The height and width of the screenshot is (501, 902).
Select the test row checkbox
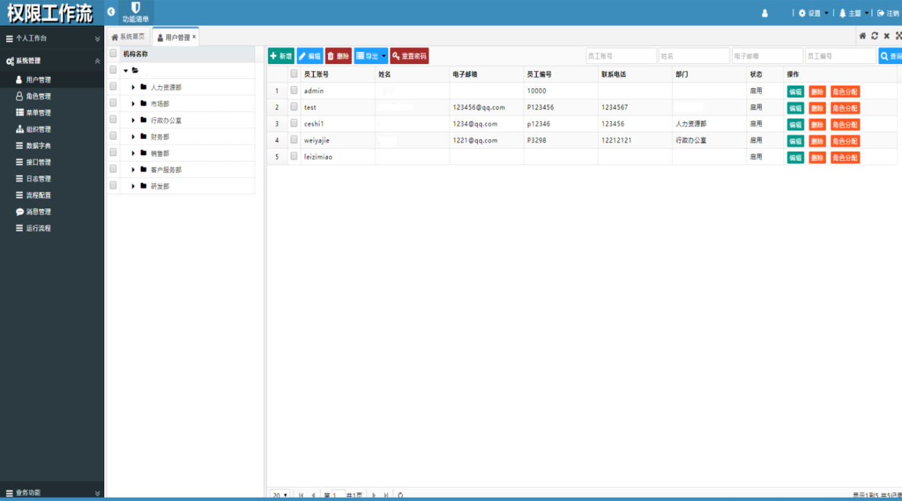coord(294,106)
